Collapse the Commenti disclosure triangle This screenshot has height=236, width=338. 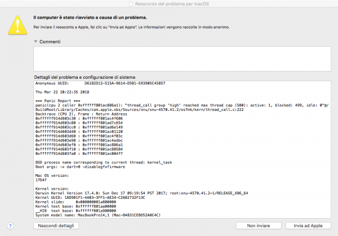coord(35,41)
